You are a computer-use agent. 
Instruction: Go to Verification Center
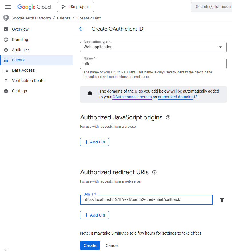(x=29, y=81)
